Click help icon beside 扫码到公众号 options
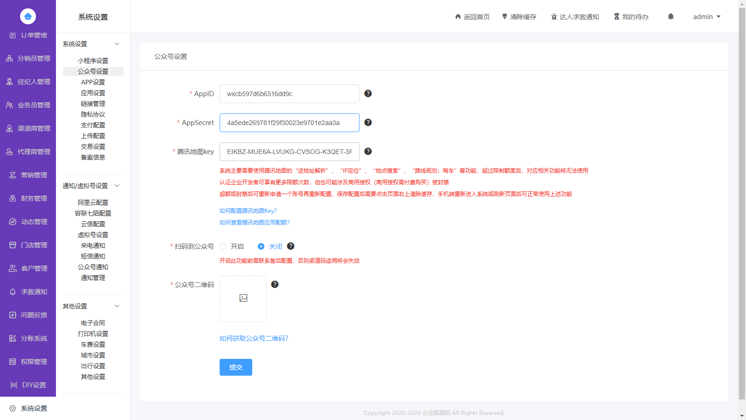Image resolution: width=746 pixels, height=420 pixels. click(290, 246)
